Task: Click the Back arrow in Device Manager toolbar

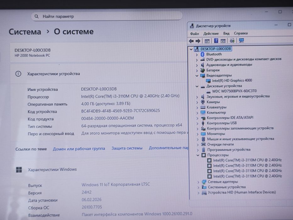Action: [191, 41]
